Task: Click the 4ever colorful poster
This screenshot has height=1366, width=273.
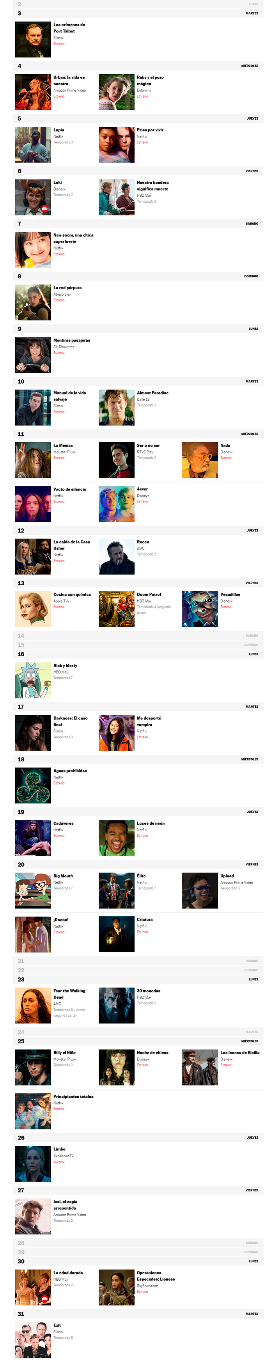Action: [x=116, y=504]
